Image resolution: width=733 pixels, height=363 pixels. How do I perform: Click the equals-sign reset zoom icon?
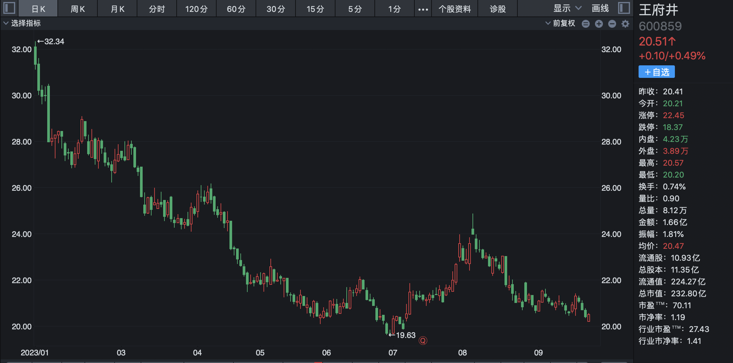(x=586, y=24)
